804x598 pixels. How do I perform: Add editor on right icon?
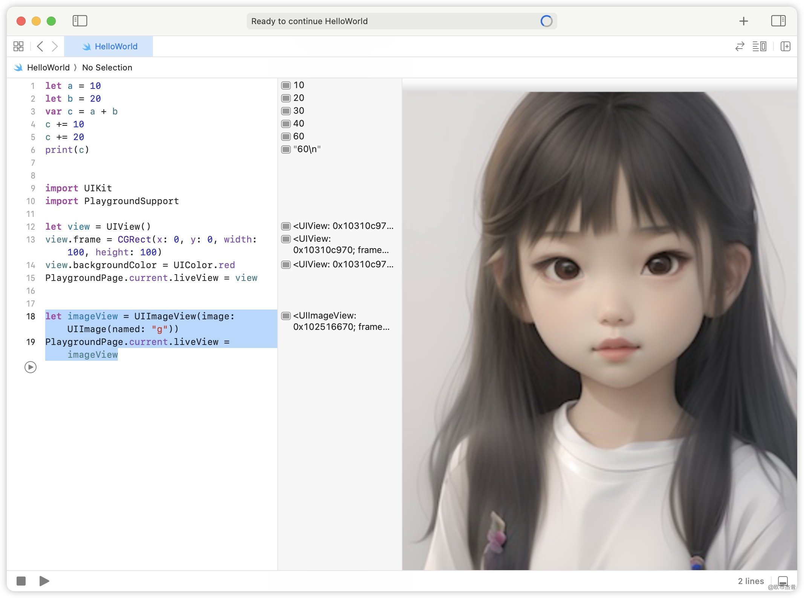[x=786, y=46]
